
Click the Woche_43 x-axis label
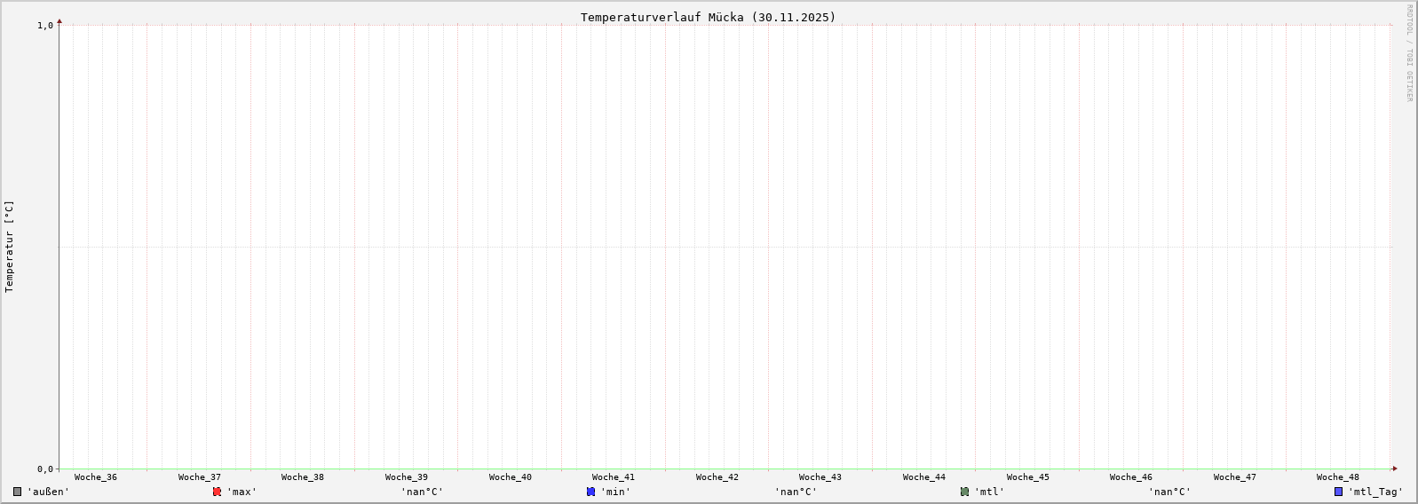click(820, 477)
